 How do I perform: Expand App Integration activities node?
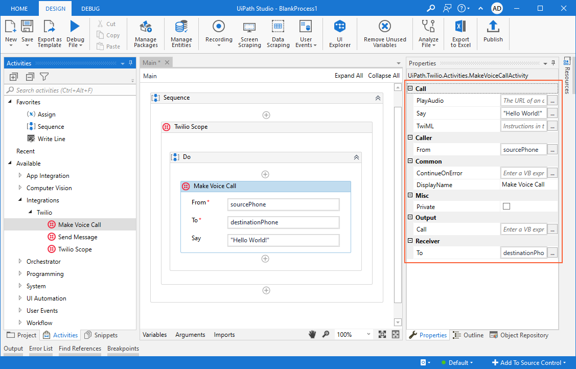coord(20,175)
